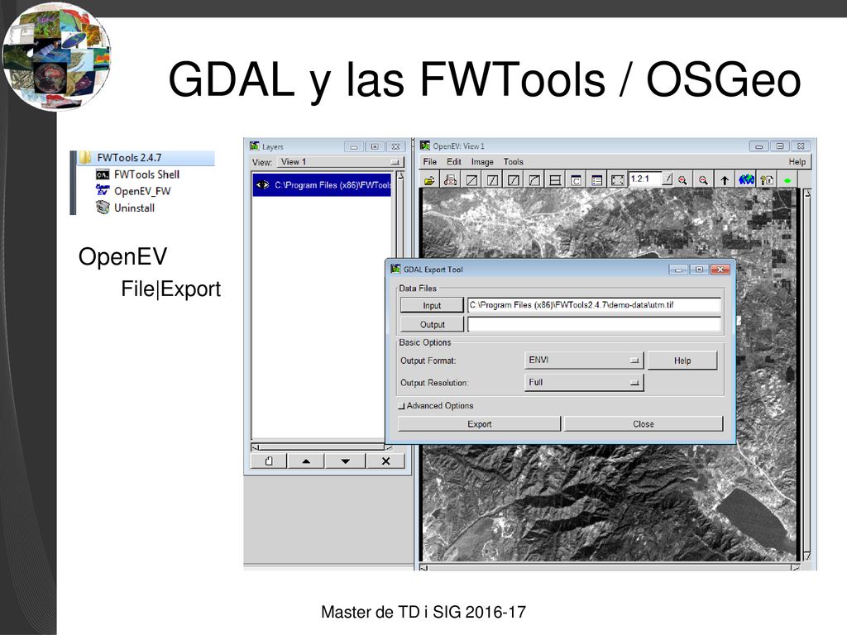
Task: Click the green indicator icon in toolbar
Action: pyautogui.click(x=787, y=179)
